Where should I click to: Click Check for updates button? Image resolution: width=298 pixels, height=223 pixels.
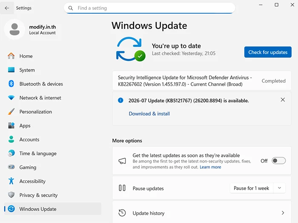pyautogui.click(x=268, y=52)
